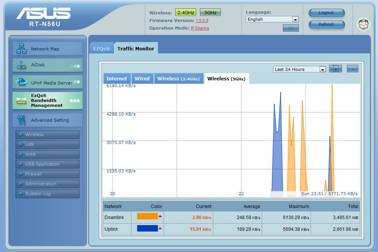Zoom out graph with minus button

click(353, 69)
